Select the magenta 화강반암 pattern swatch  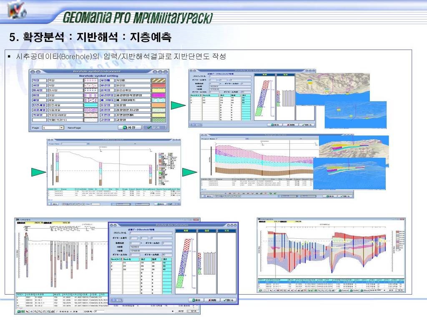click(158, 95)
